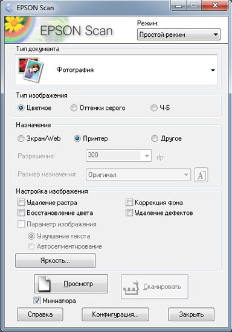Choose Другое as destination

tap(155, 138)
